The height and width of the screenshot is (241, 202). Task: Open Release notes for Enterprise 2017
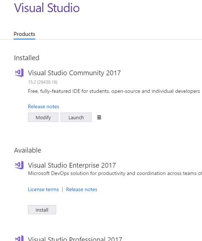[x=82, y=189]
